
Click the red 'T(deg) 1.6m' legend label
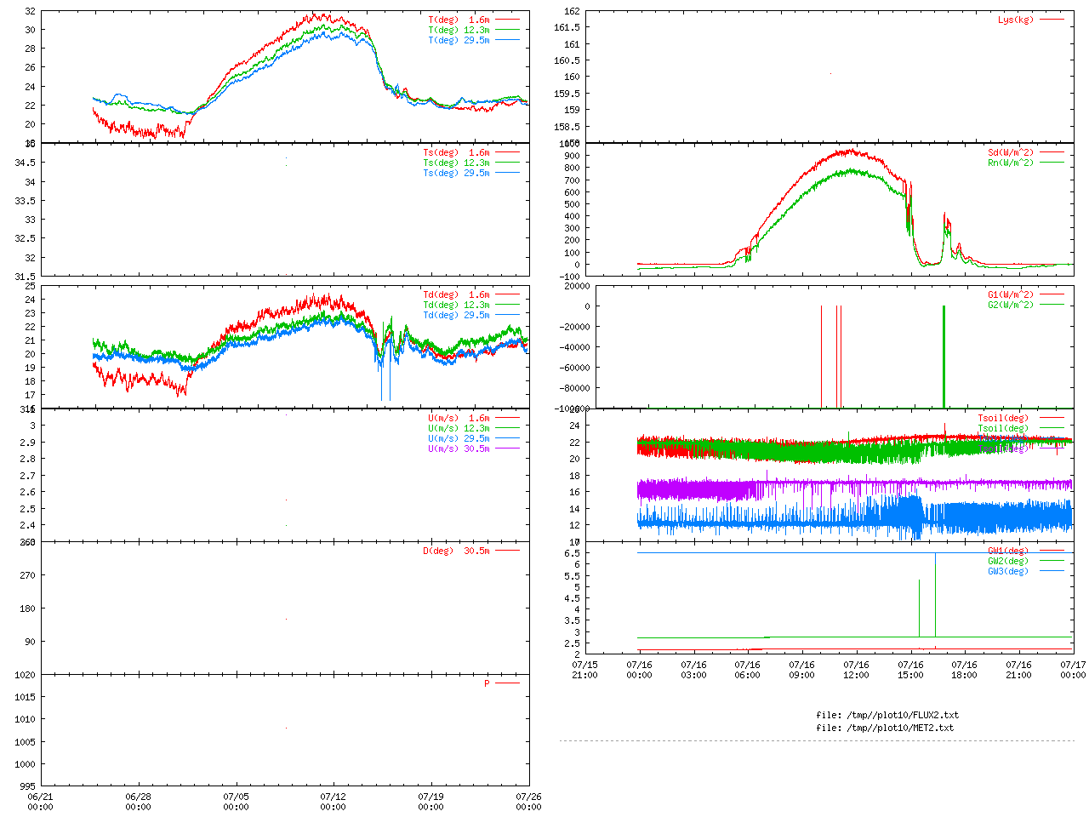pyautogui.click(x=459, y=20)
